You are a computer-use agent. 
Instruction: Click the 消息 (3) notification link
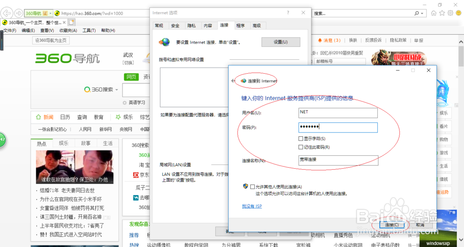tap(329, 40)
